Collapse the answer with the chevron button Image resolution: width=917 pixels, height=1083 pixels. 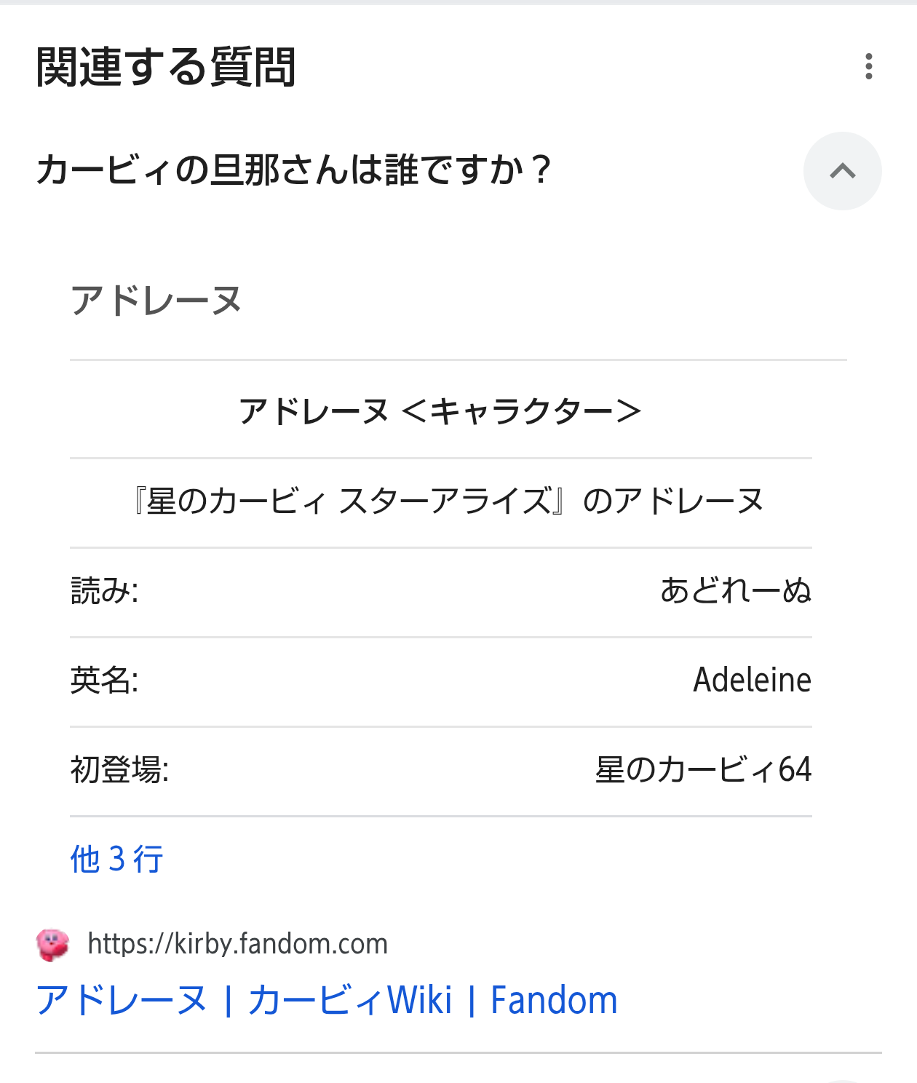tap(842, 171)
